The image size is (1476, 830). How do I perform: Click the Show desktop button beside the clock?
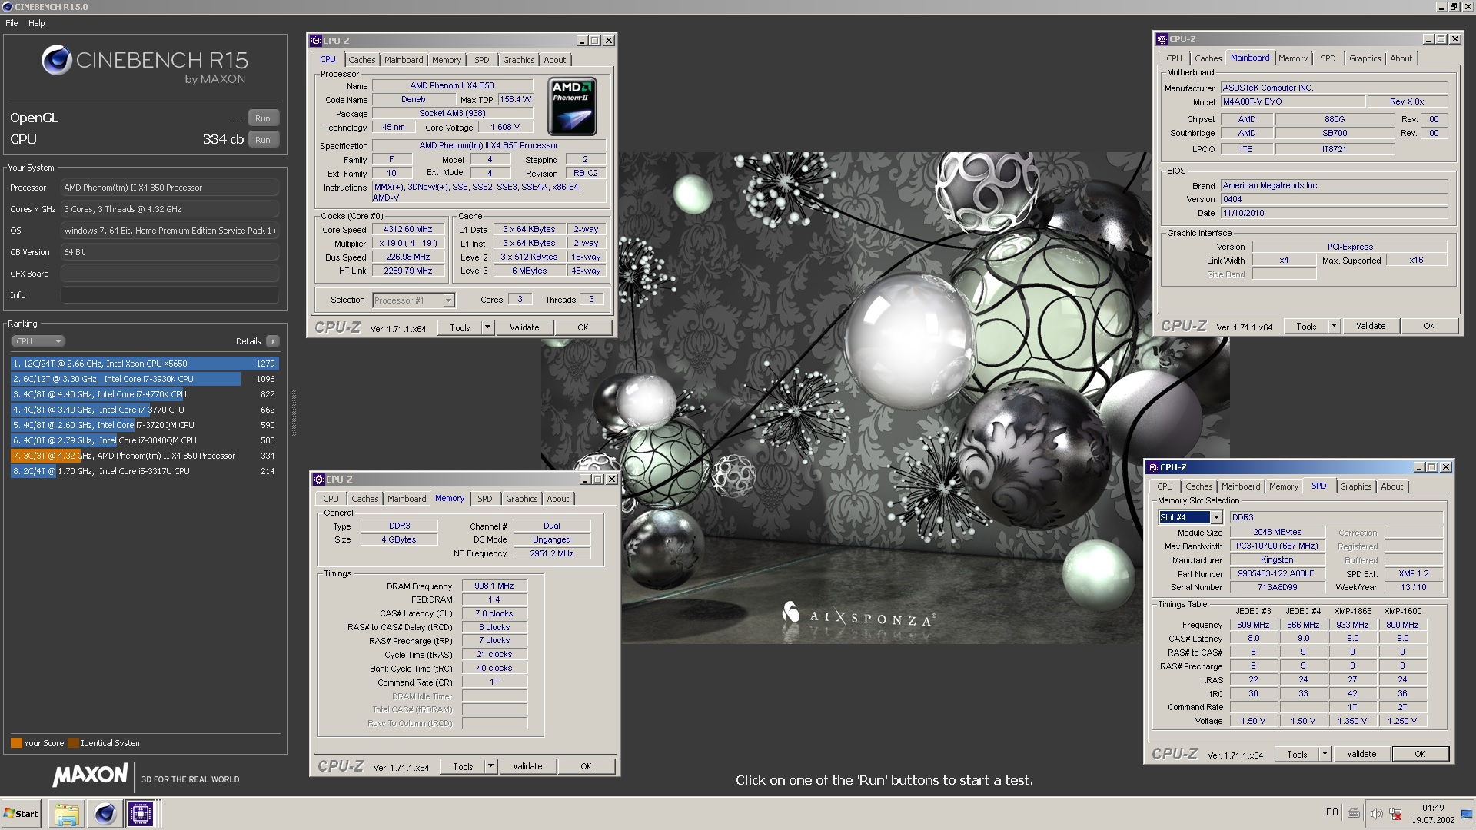(x=1467, y=814)
